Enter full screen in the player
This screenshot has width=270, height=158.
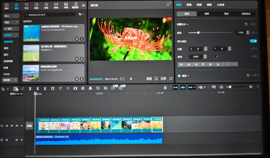click(x=171, y=78)
